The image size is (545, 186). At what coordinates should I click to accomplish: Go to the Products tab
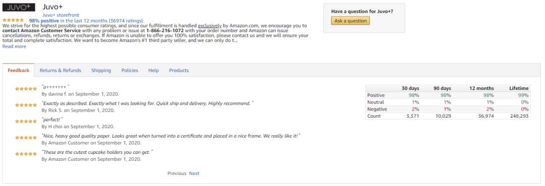(x=179, y=70)
